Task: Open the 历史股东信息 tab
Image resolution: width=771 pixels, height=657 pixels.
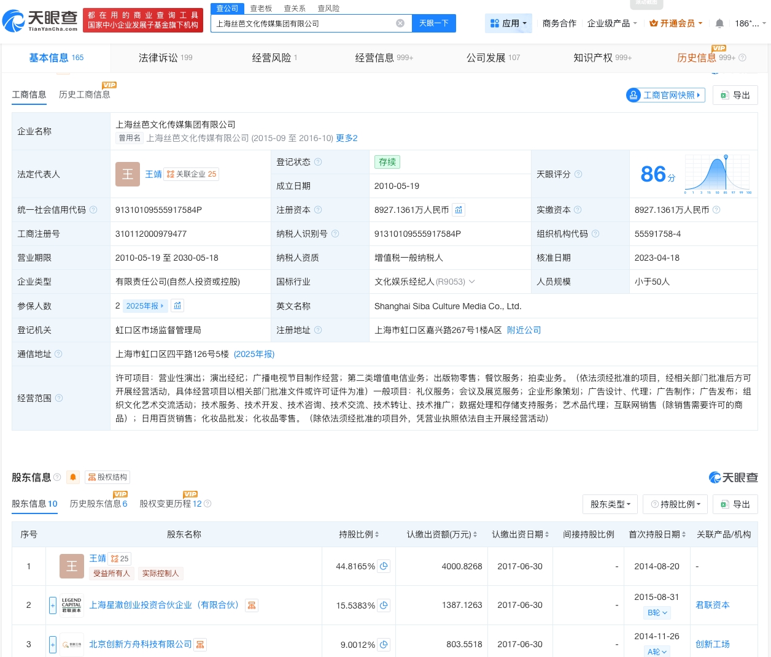Action: pyautogui.click(x=98, y=504)
